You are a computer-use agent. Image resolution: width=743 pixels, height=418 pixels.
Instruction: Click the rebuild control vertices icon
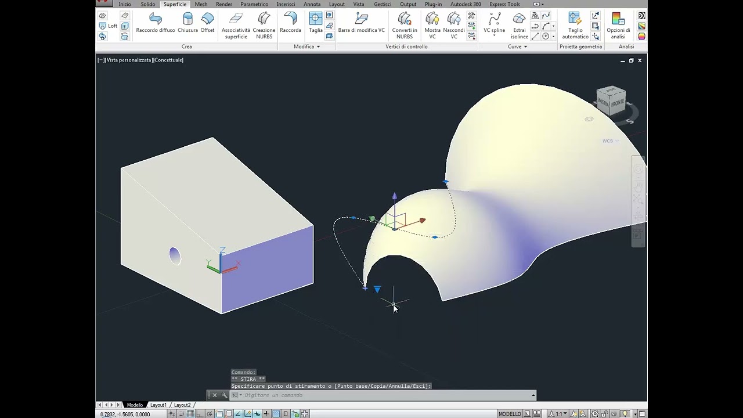click(x=471, y=16)
